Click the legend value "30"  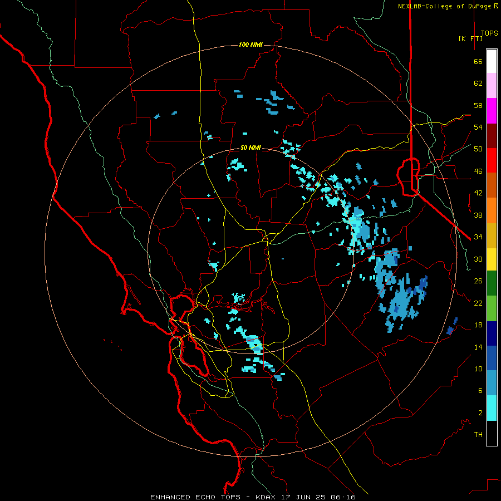coord(478,259)
